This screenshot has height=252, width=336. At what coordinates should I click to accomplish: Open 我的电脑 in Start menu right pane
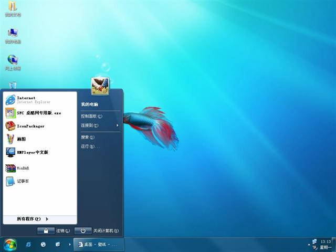(89, 104)
